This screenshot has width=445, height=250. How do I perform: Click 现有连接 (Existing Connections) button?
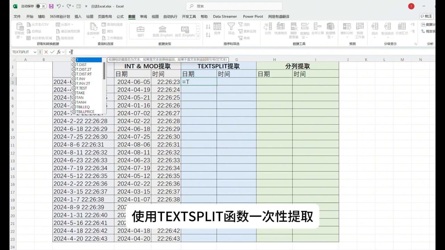coord(65,38)
